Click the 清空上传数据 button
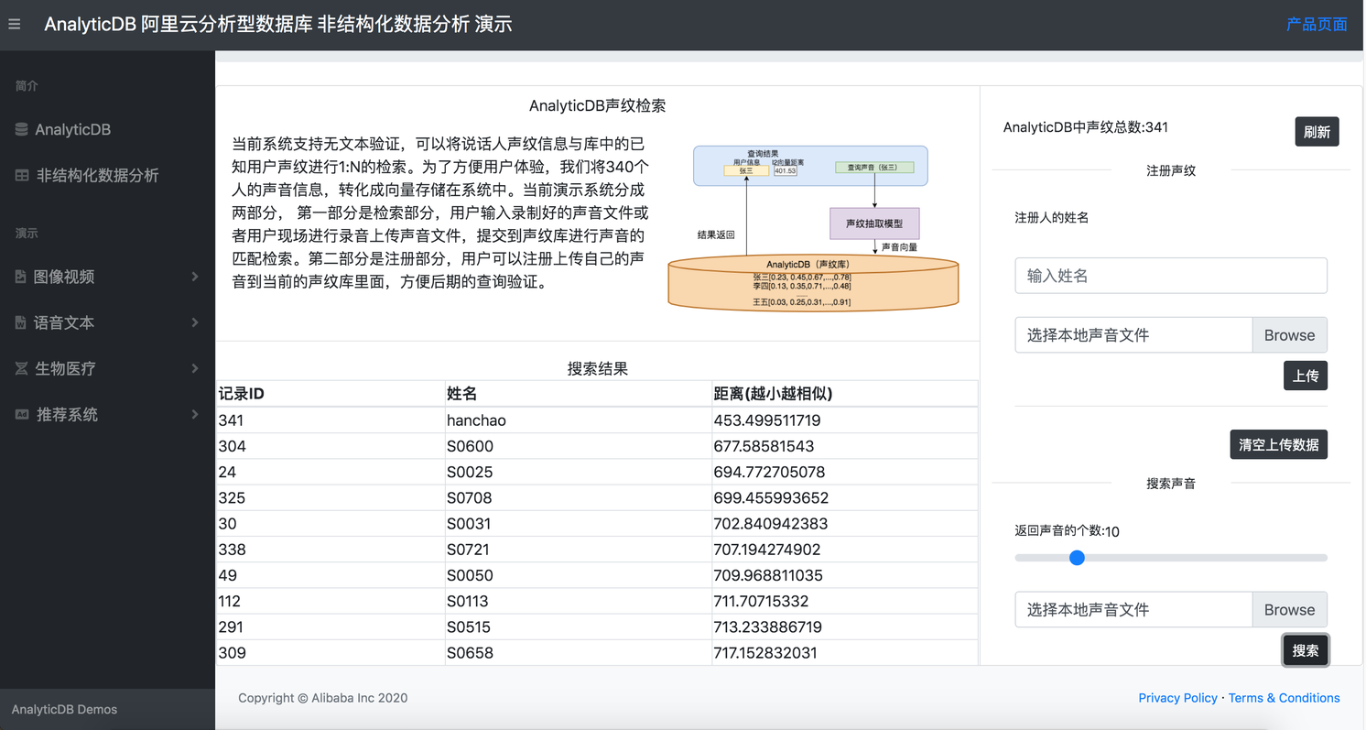1366x730 pixels. point(1278,444)
